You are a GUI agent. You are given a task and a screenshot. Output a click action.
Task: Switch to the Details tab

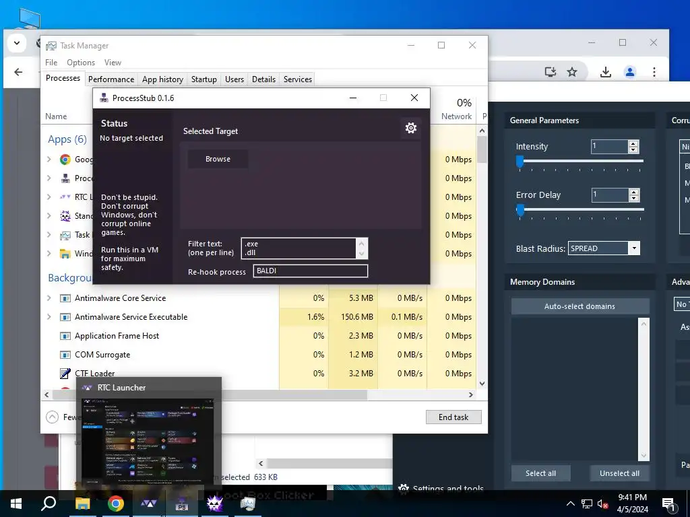tap(263, 79)
